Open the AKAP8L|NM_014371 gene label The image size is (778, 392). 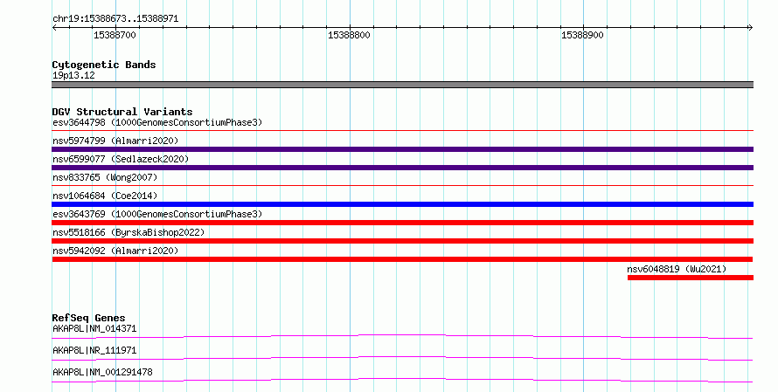(94, 328)
